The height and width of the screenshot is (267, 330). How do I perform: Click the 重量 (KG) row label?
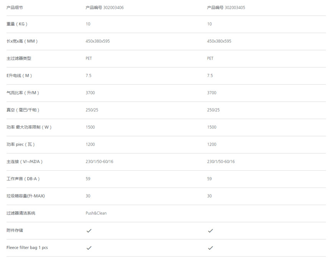pos(17,24)
